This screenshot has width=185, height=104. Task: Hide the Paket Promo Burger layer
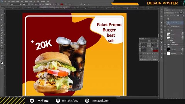coord(165,27)
